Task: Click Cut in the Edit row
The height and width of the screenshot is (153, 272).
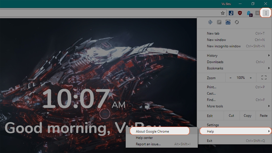Action: (x=231, y=116)
